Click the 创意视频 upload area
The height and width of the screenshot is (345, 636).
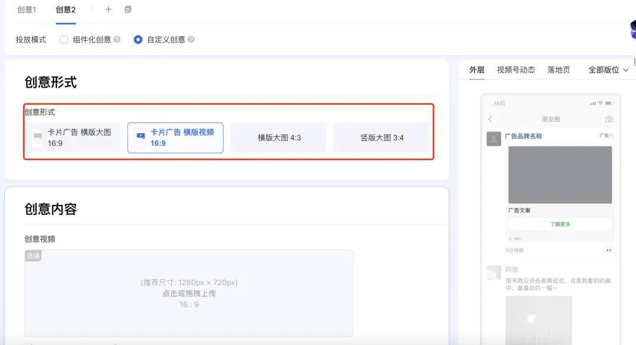[189, 293]
